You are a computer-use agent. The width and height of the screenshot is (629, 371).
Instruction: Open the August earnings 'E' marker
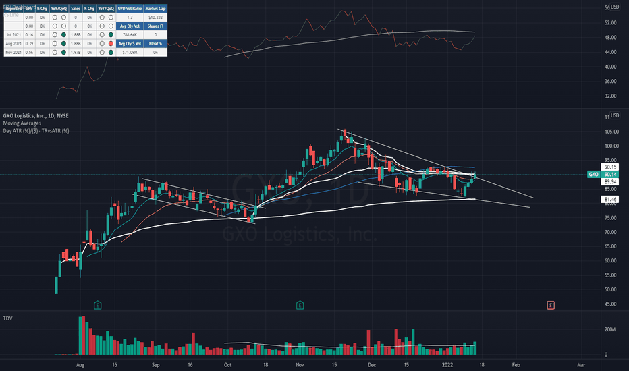97,305
